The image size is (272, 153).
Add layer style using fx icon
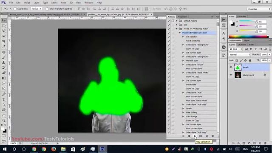pyautogui.click(x=238, y=143)
